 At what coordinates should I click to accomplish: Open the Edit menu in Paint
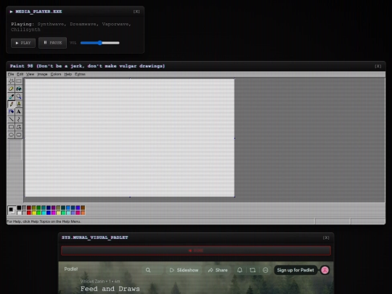[x=20, y=74]
